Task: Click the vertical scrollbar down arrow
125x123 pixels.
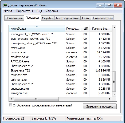Action: pyautogui.click(x=114, y=94)
